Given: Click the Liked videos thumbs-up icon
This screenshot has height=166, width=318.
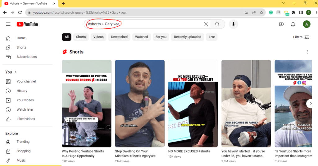Looking at the screenshot, I should point(8,119).
